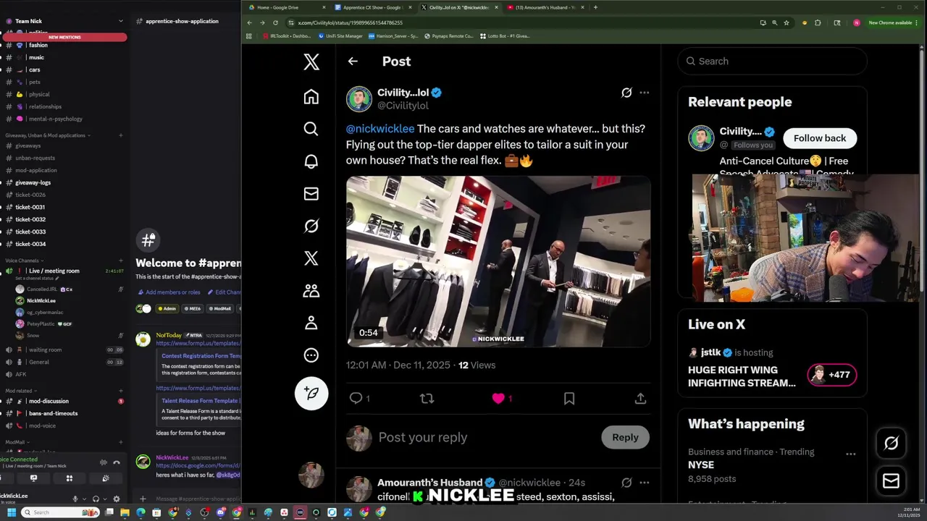The image size is (927, 521).
Task: Open Explore search icon in X sidebar
Action: pos(311,129)
